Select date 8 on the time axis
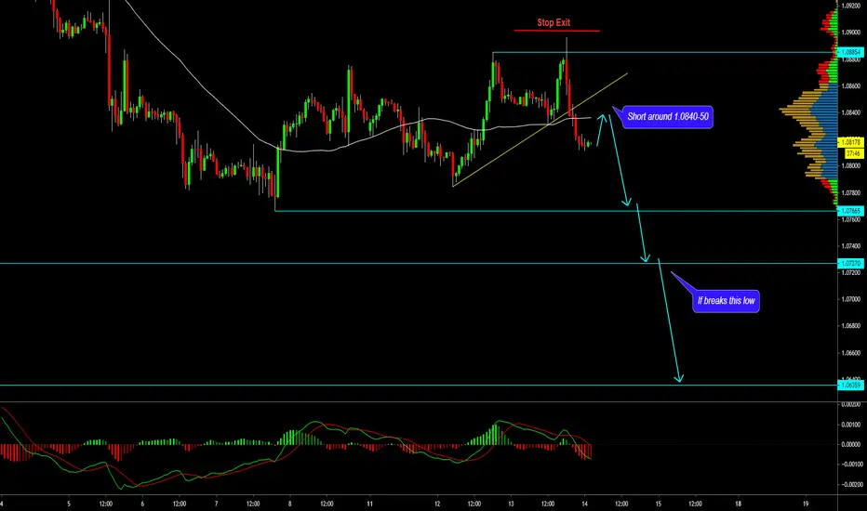Image resolution: width=867 pixels, height=511 pixels. coord(289,504)
